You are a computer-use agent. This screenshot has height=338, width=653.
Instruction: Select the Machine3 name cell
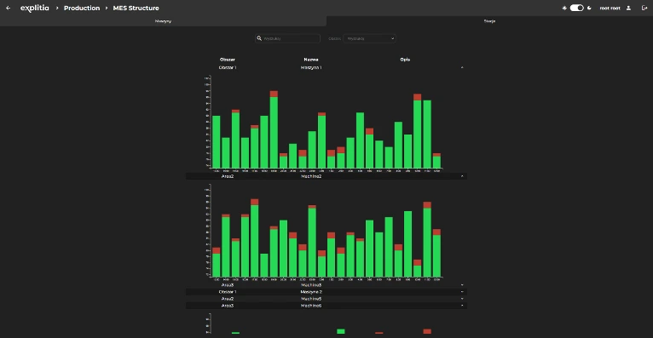pyautogui.click(x=311, y=285)
